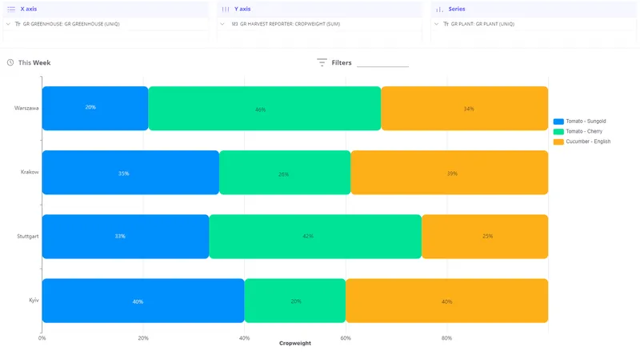Click Krakow blue 35% bar segment
The image size is (640, 355).
tap(130, 173)
